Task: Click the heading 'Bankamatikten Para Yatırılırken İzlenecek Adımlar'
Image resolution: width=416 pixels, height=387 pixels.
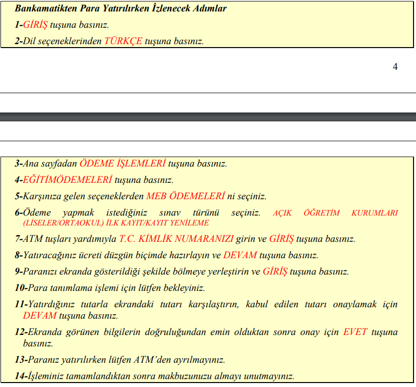Action: tap(120, 9)
